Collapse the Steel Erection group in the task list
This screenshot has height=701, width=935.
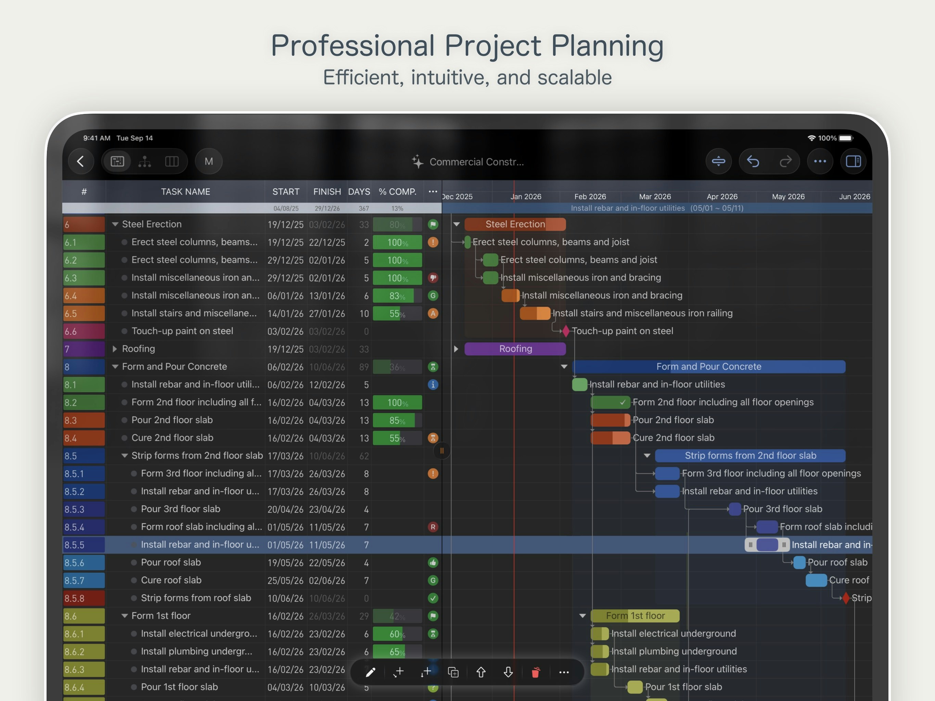click(x=115, y=225)
